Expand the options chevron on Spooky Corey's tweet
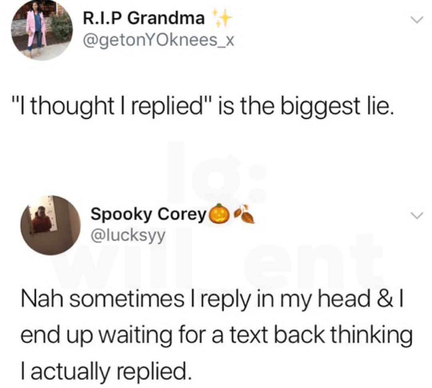This screenshot has width=432, height=388. point(416,215)
